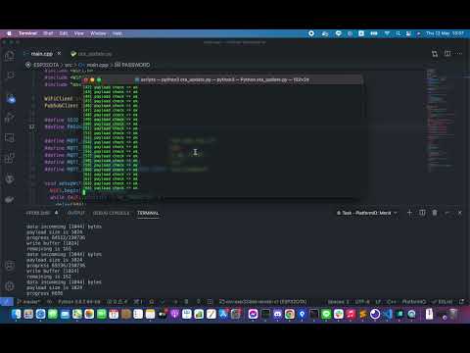Click date and time in menu bar

click(445, 33)
